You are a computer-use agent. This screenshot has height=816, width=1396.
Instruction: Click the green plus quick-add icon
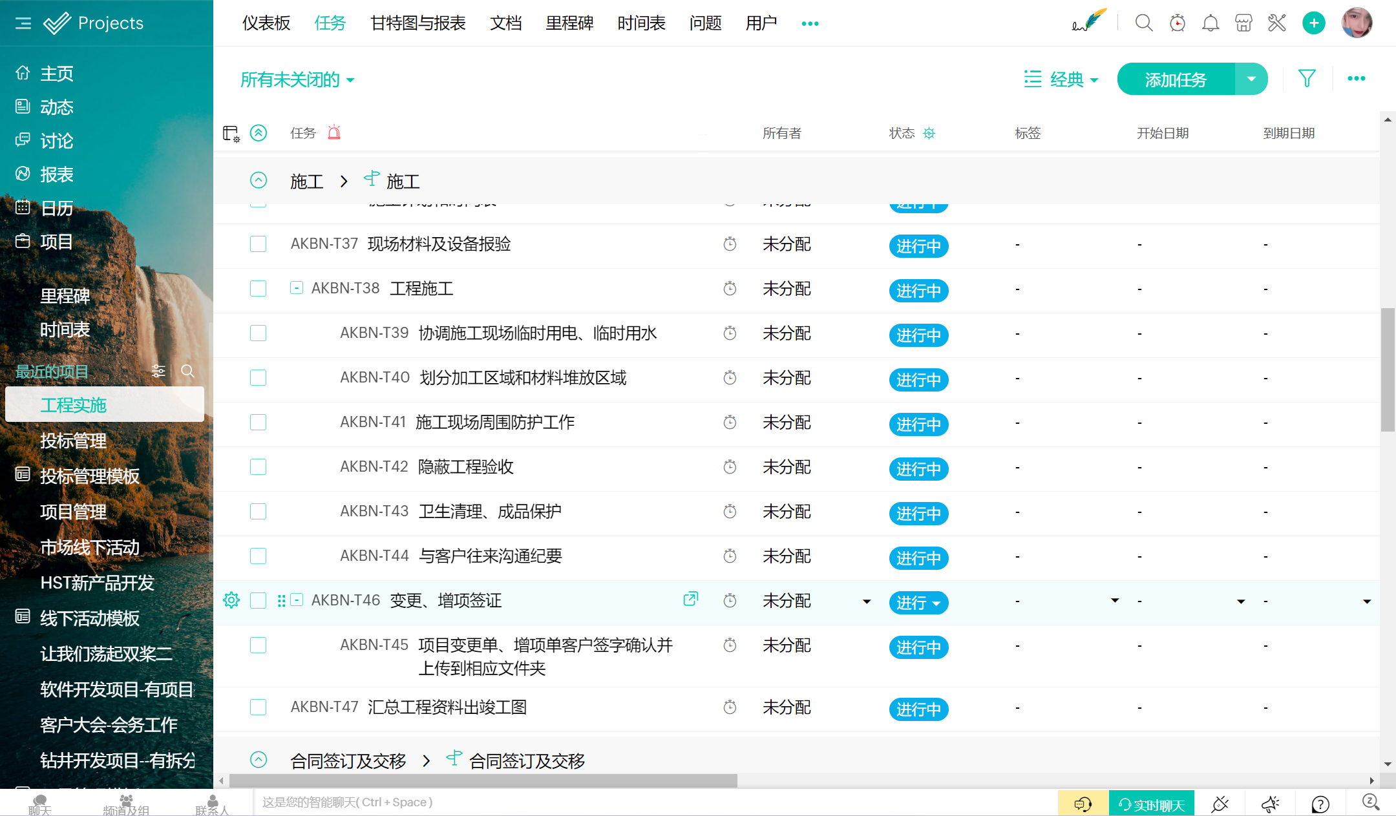tap(1313, 23)
